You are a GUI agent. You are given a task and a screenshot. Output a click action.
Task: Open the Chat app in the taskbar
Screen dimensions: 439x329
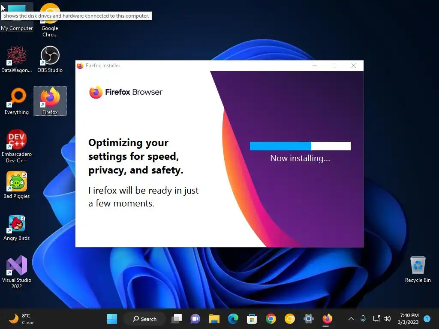point(195,319)
